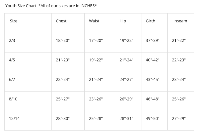
Task: Click the 28"-30" chest measurement cell
Action: pyautogui.click(x=63, y=118)
